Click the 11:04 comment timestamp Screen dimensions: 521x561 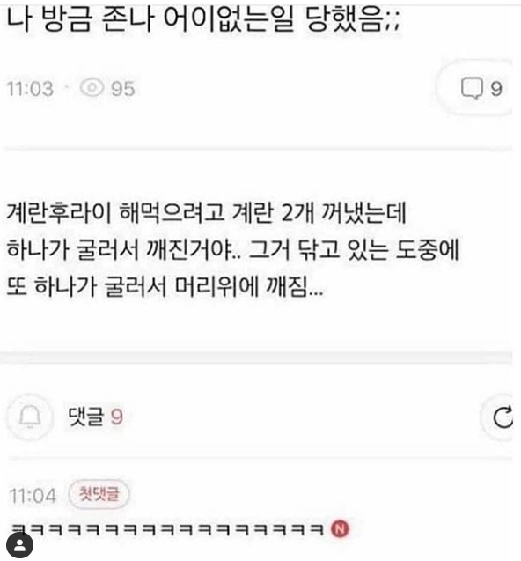33,496
